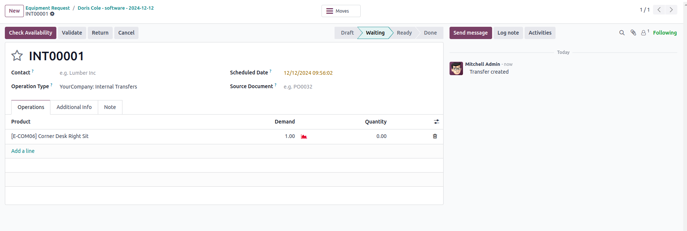Click Add a line link
This screenshot has width=687, height=231.
click(x=23, y=151)
